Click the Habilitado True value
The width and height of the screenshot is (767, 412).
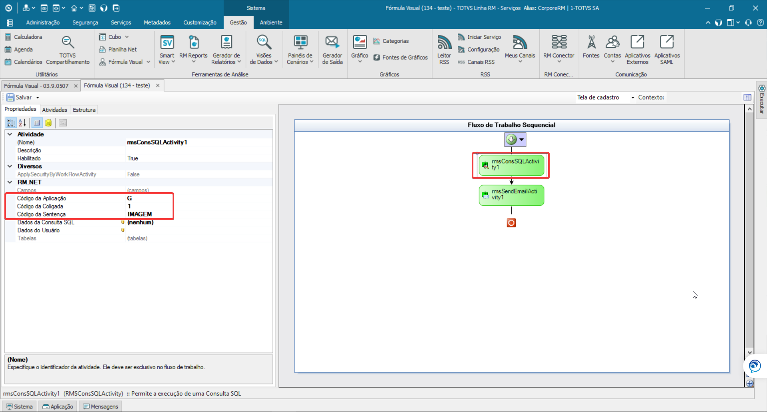pyautogui.click(x=199, y=158)
